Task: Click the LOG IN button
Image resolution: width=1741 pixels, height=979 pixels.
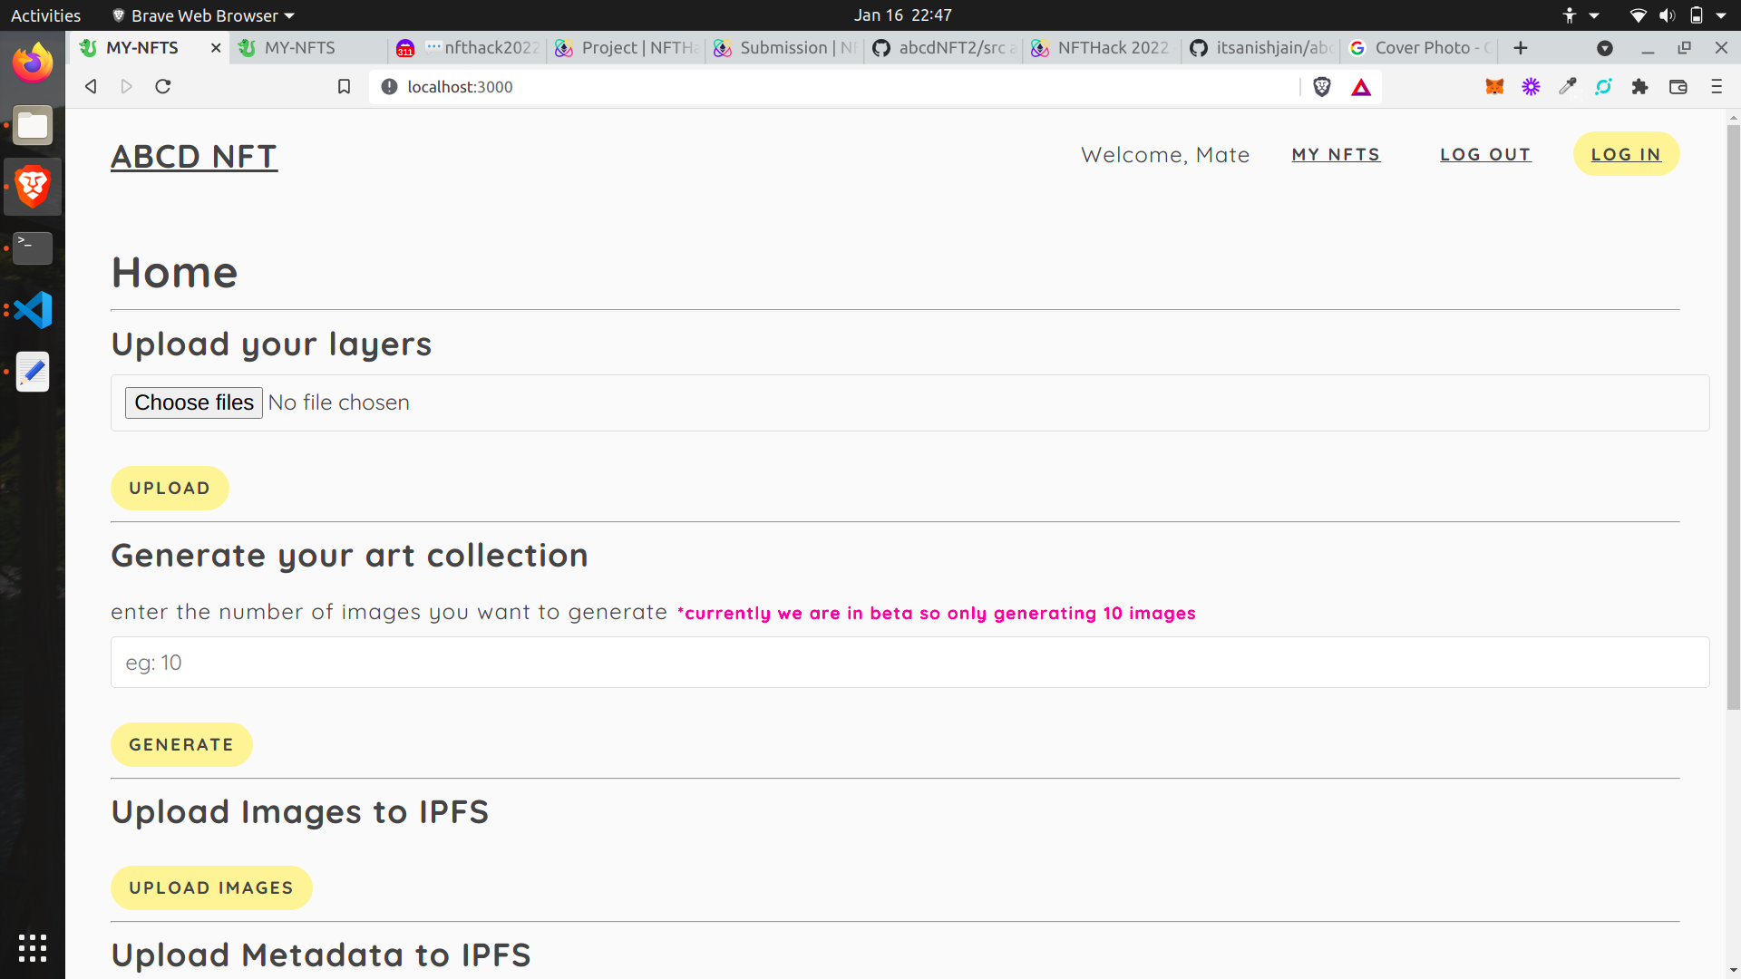Action: (x=1625, y=154)
